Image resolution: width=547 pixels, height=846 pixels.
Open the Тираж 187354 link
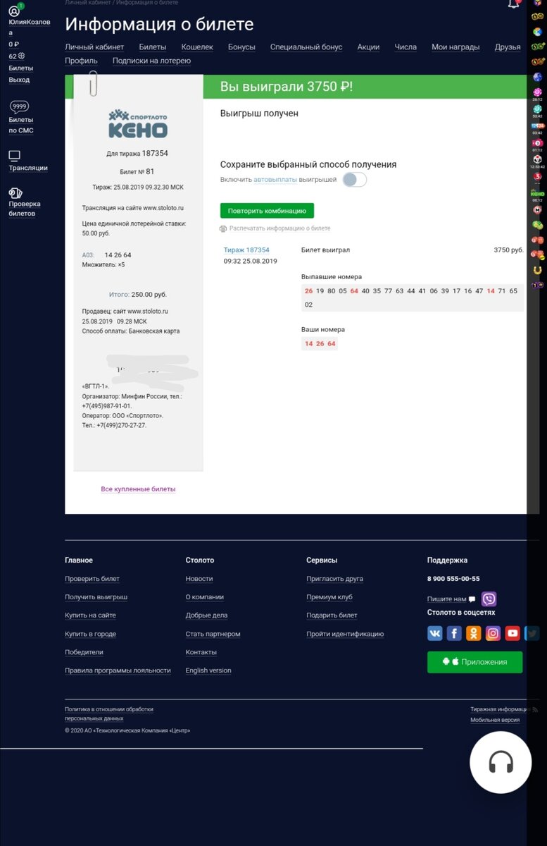click(246, 250)
